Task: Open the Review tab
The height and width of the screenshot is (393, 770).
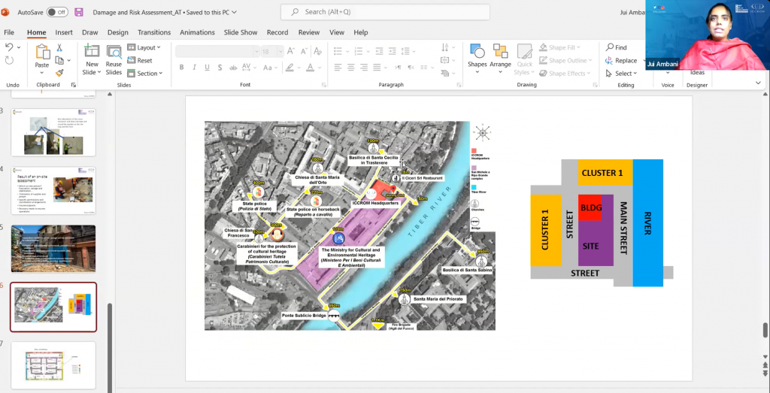Action: coord(309,32)
